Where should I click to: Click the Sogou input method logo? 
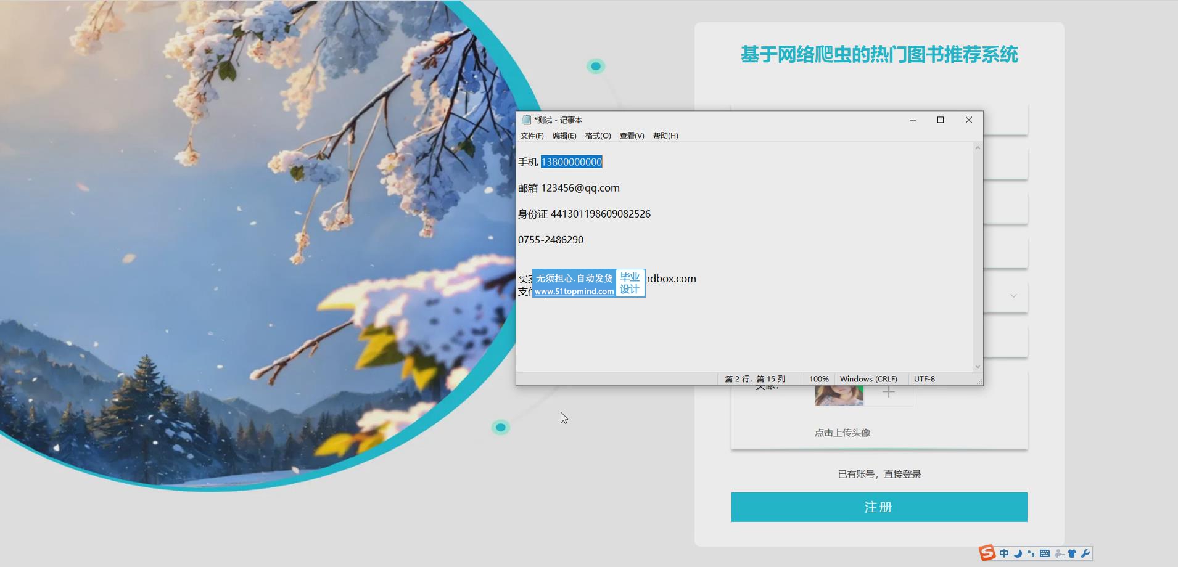[x=987, y=553]
